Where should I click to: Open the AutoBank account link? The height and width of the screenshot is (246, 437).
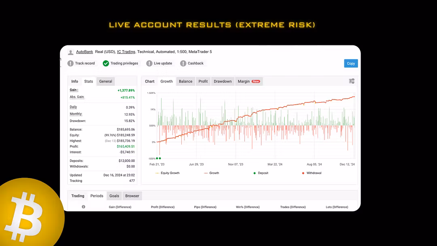(85, 52)
